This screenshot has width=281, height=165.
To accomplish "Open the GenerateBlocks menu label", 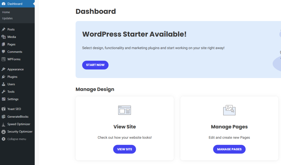I will point(18,117).
